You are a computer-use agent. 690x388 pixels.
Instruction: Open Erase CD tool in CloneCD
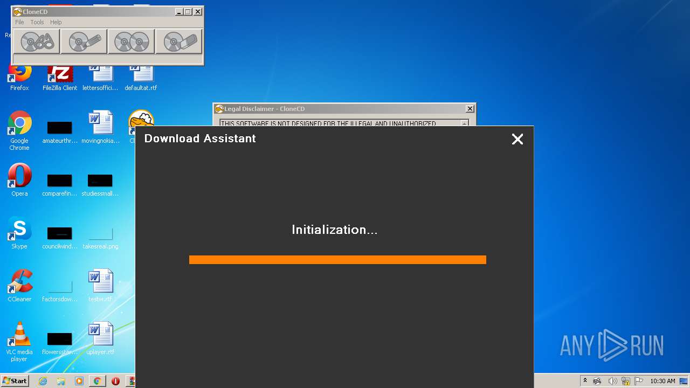point(179,41)
